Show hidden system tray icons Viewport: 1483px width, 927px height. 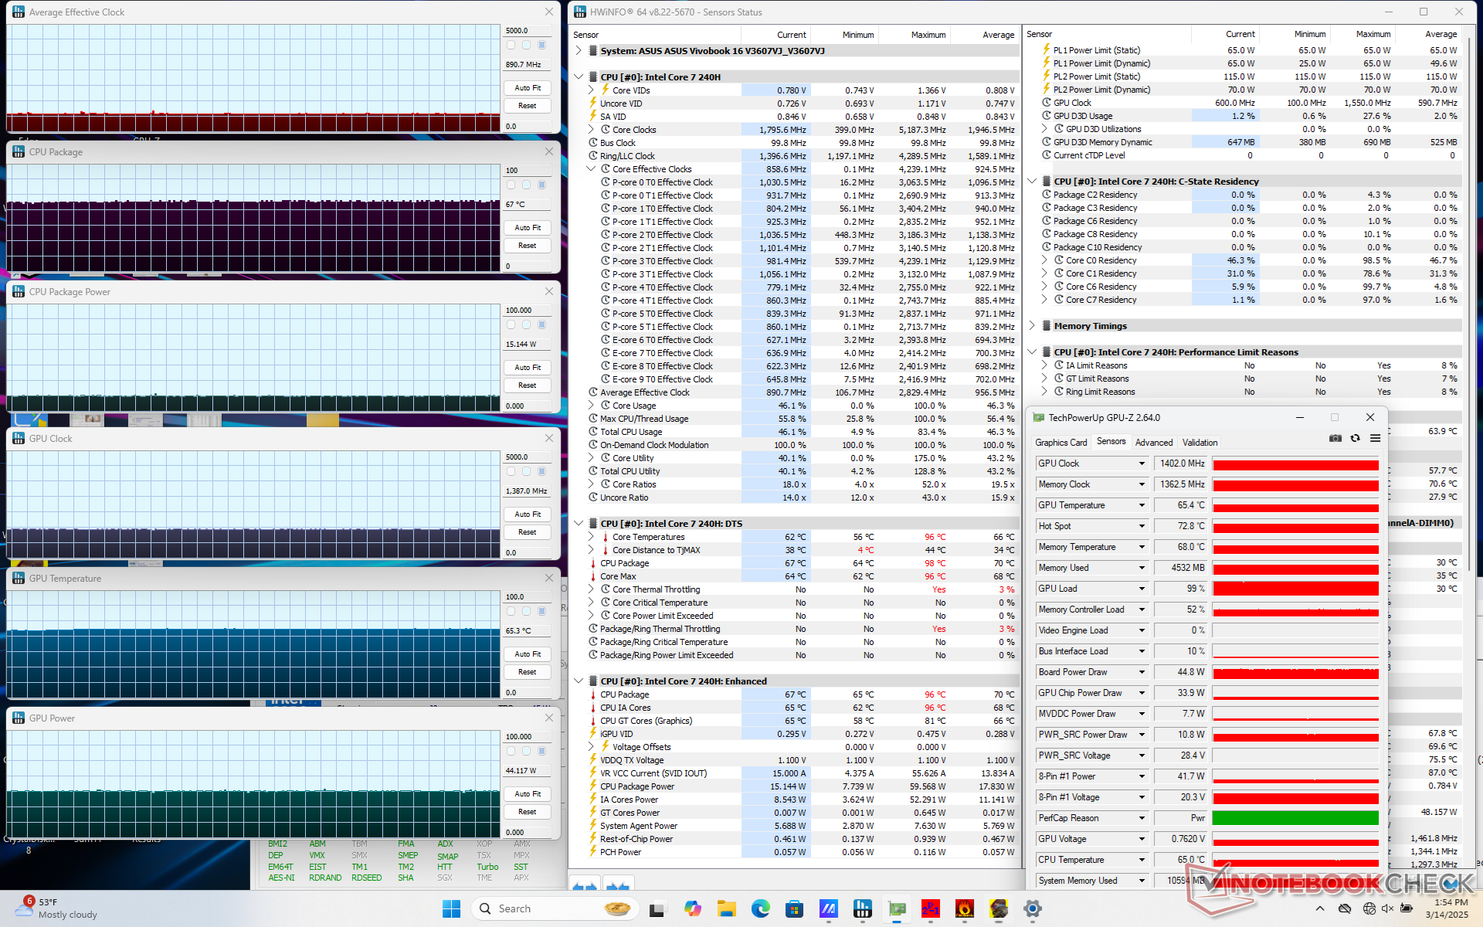click(x=1319, y=908)
